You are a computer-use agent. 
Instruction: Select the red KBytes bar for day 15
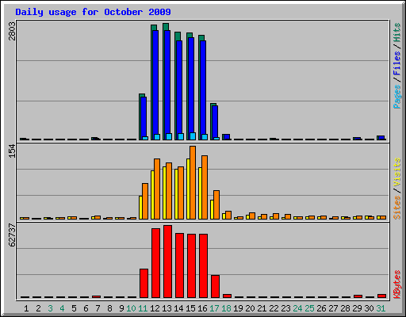(x=191, y=265)
